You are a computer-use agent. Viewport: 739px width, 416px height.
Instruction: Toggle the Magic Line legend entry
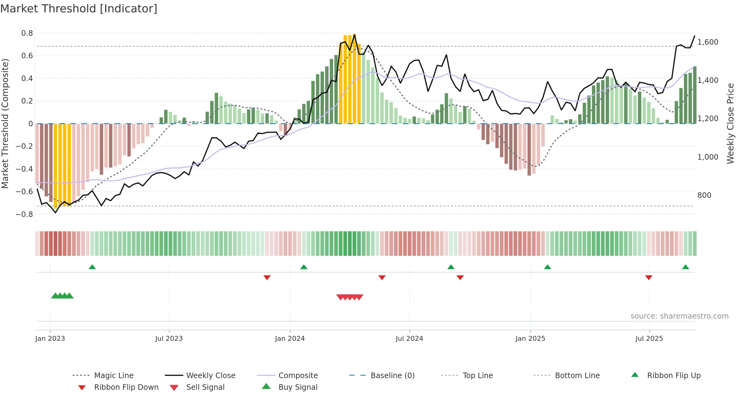click(x=103, y=375)
